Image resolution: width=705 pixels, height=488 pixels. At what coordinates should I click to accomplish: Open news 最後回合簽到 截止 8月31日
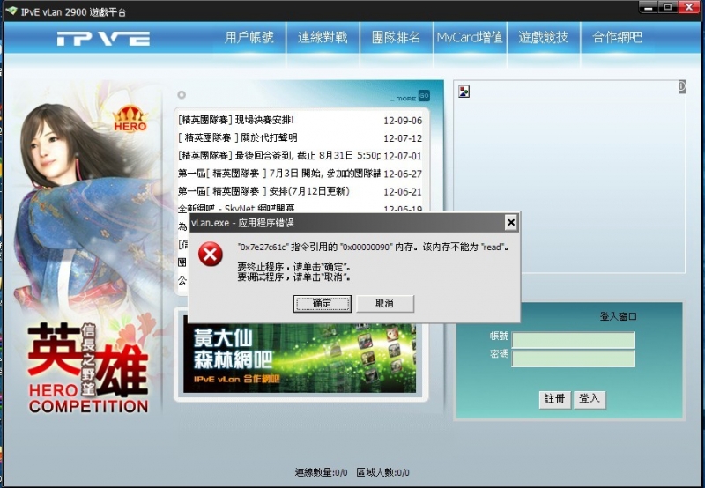click(278, 156)
